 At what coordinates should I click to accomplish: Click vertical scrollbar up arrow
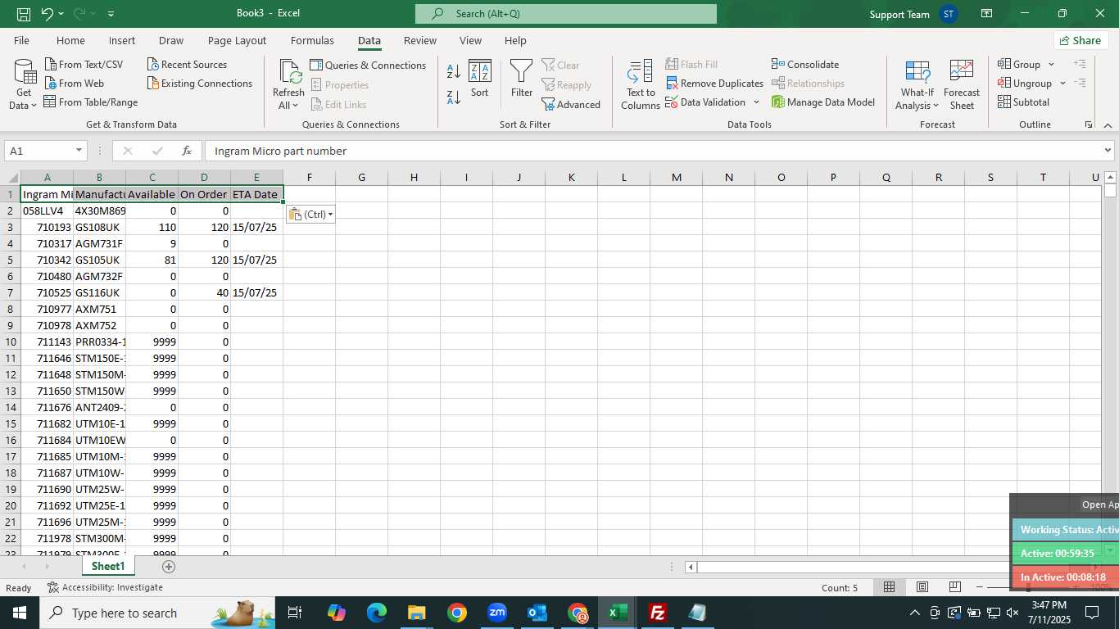point(1110,177)
